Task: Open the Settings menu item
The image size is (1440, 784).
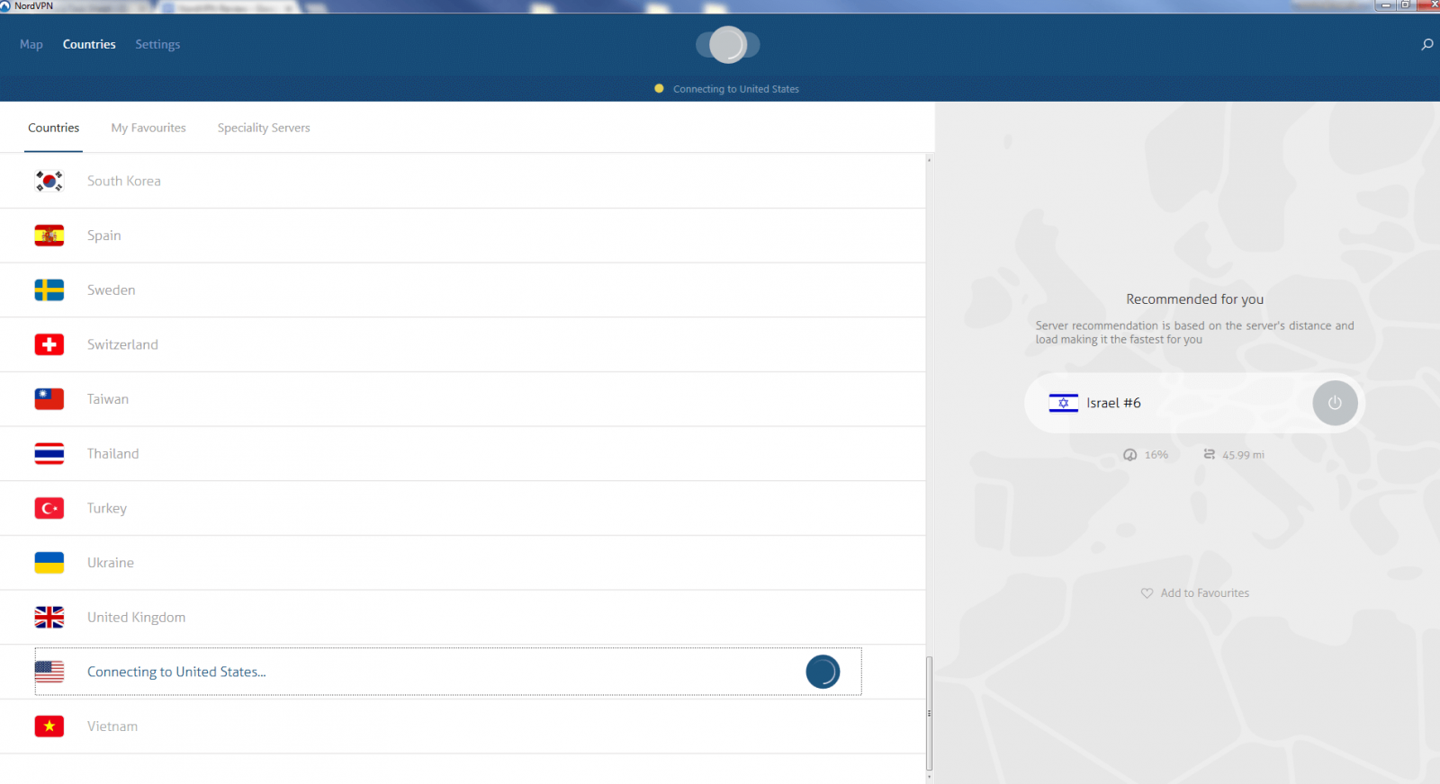Action: pos(157,44)
